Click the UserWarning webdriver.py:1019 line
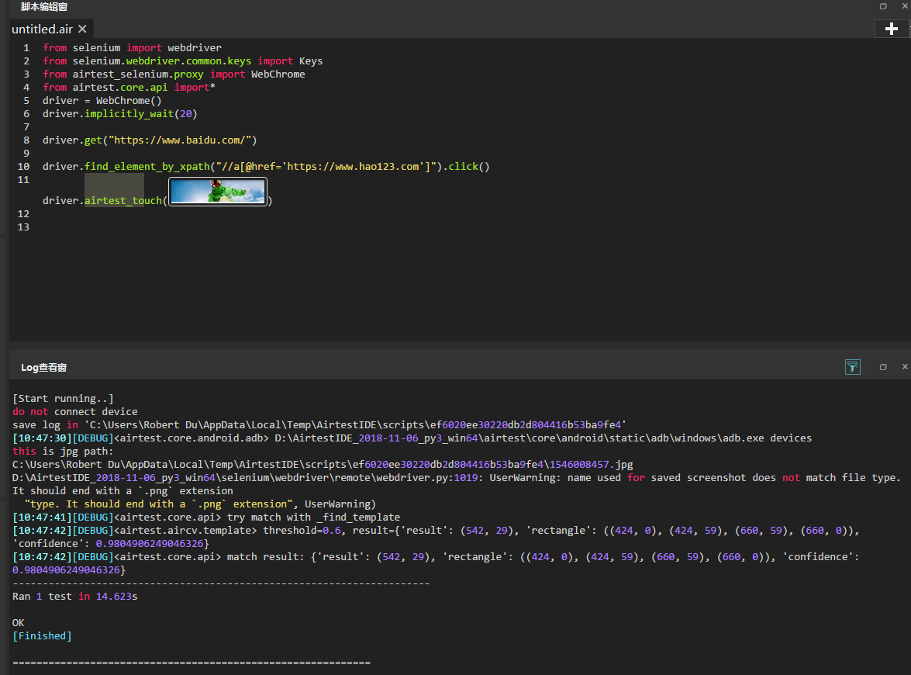 click(x=456, y=478)
